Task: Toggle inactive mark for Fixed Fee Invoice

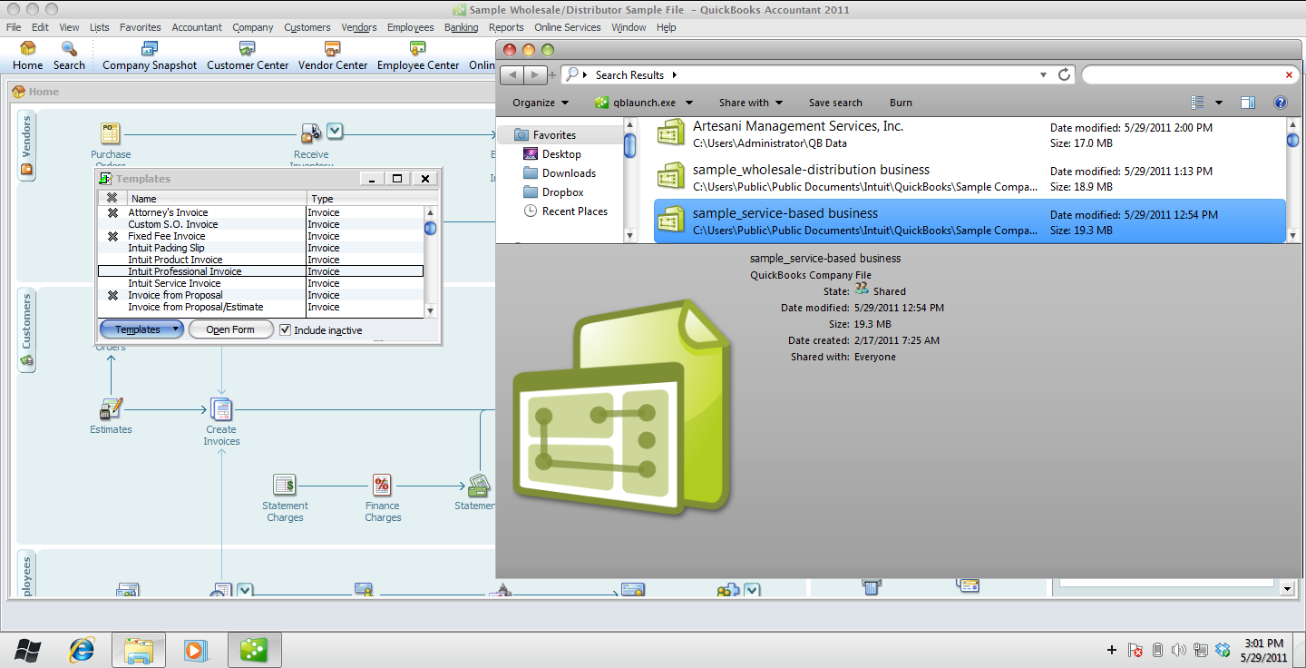Action: [112, 236]
